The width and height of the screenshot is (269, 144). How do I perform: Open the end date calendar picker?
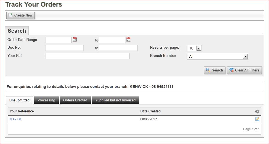[x=128, y=39]
